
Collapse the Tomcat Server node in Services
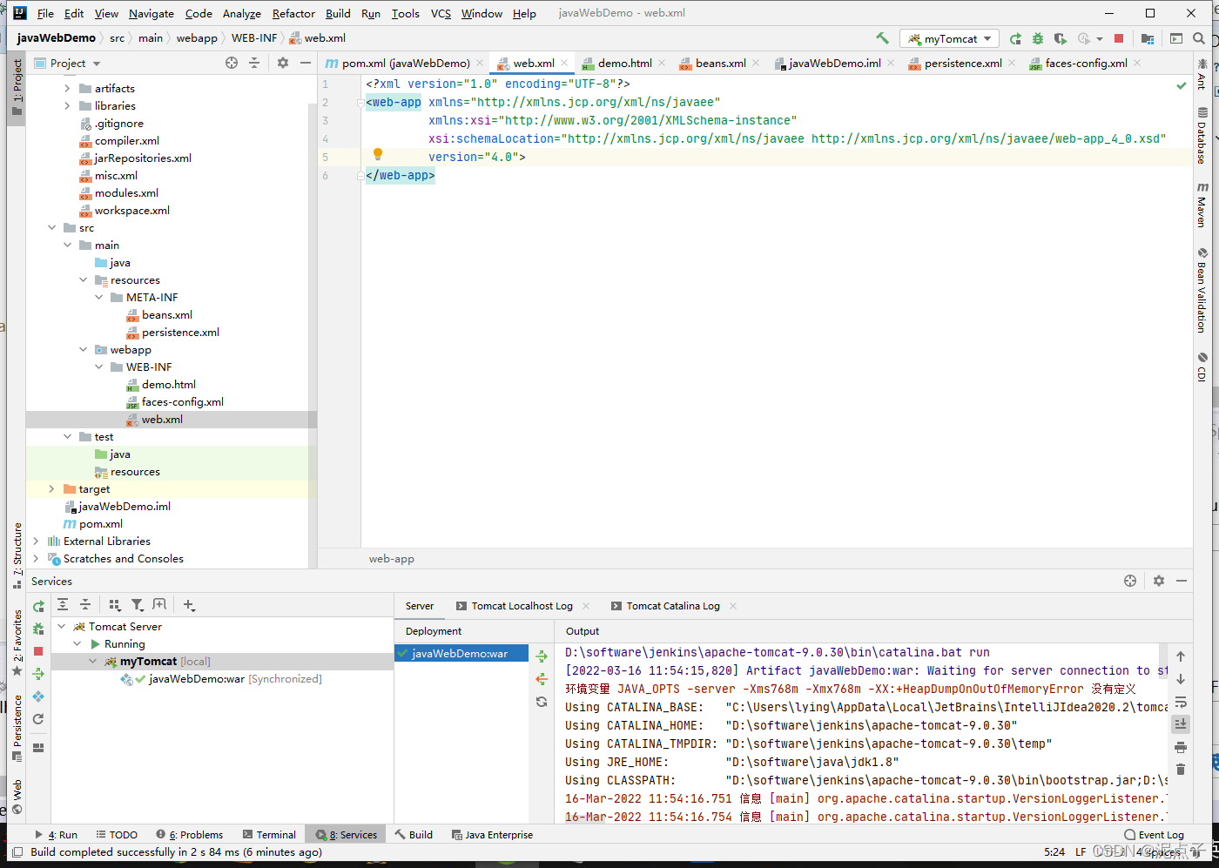[x=62, y=627]
